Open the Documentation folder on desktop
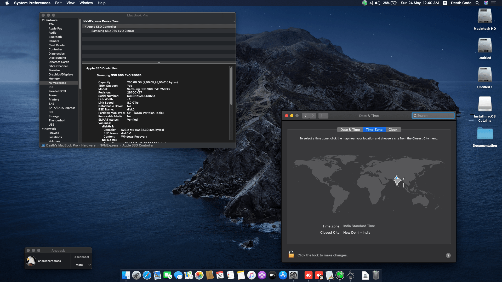Screen dimensions: 502x282 click(484, 134)
